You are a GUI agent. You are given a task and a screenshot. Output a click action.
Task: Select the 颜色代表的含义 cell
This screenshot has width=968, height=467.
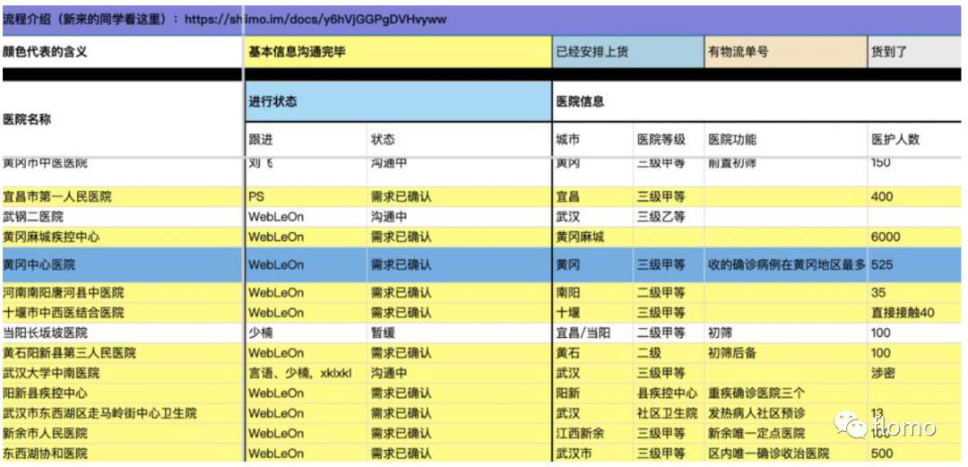click(x=122, y=52)
